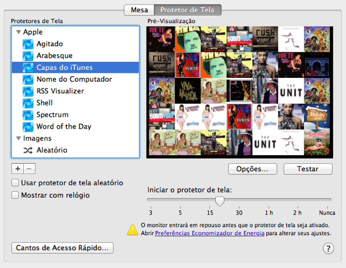Screen dimensions: 346x268
Task: Toggle Mostrar com relógio checkbox
Action: pos(15,195)
